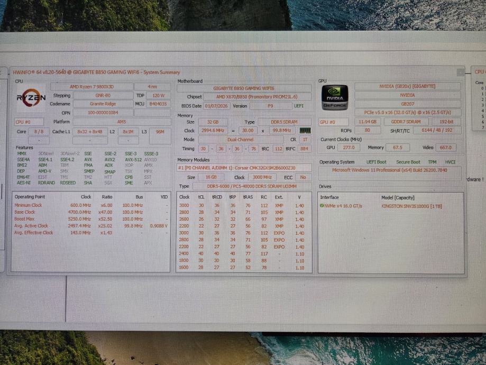Click the F9 BIOS version value
486x365 pixels.
pyautogui.click(x=270, y=106)
